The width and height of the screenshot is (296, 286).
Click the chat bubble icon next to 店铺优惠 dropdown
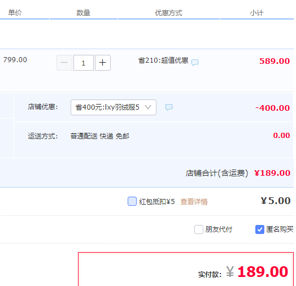point(169,107)
